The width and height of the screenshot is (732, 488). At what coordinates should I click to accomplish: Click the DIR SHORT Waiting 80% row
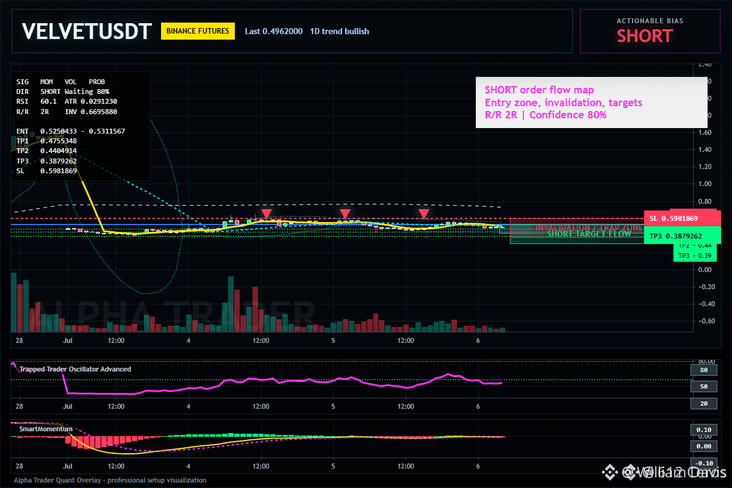pyautogui.click(x=63, y=91)
